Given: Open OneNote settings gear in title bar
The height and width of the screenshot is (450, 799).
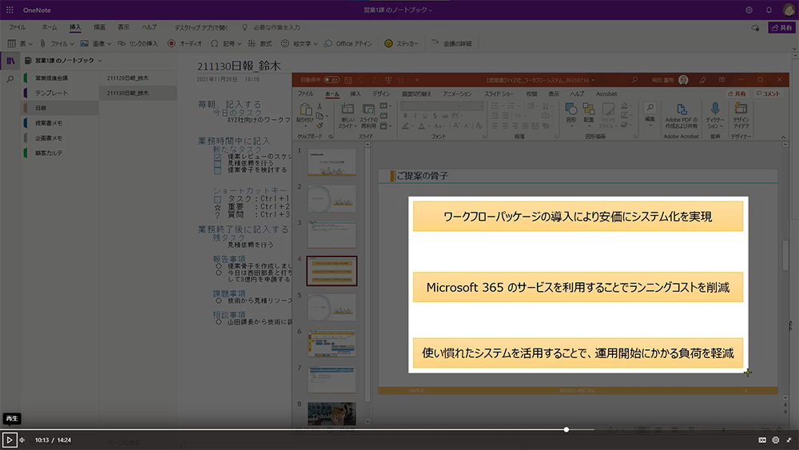Looking at the screenshot, I should click(x=749, y=10).
